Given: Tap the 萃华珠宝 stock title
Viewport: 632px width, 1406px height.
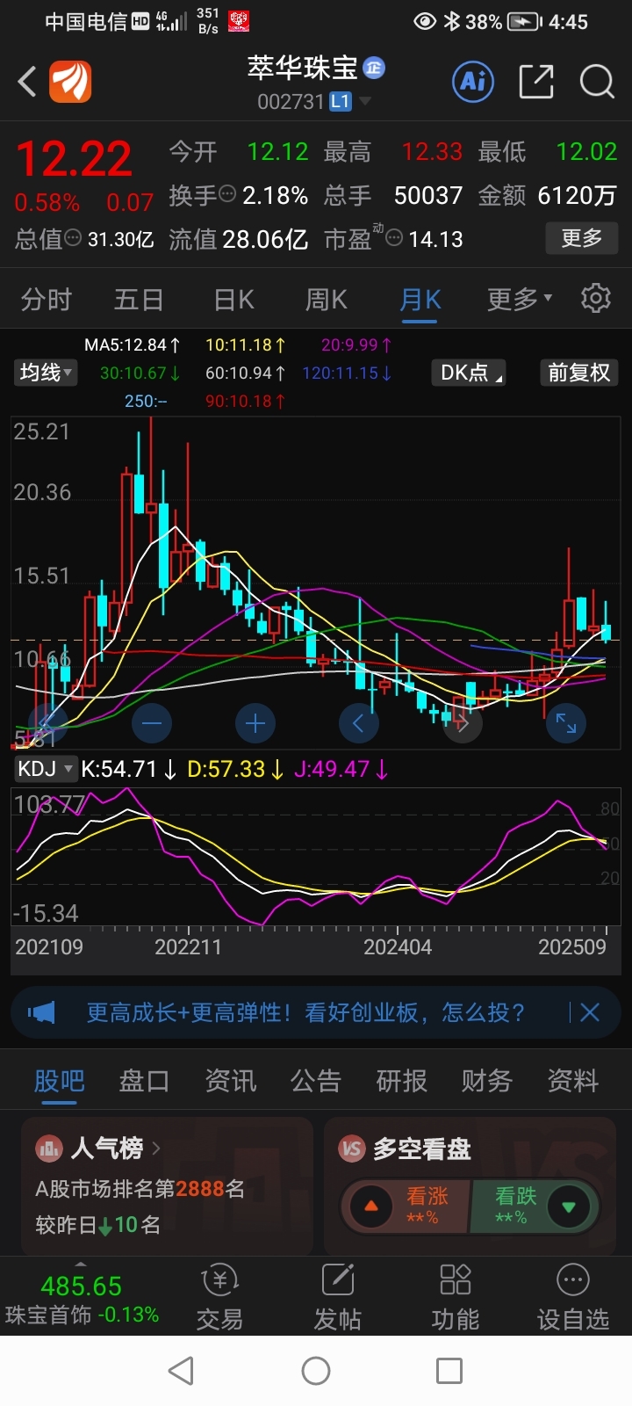Looking at the screenshot, I should (x=302, y=68).
